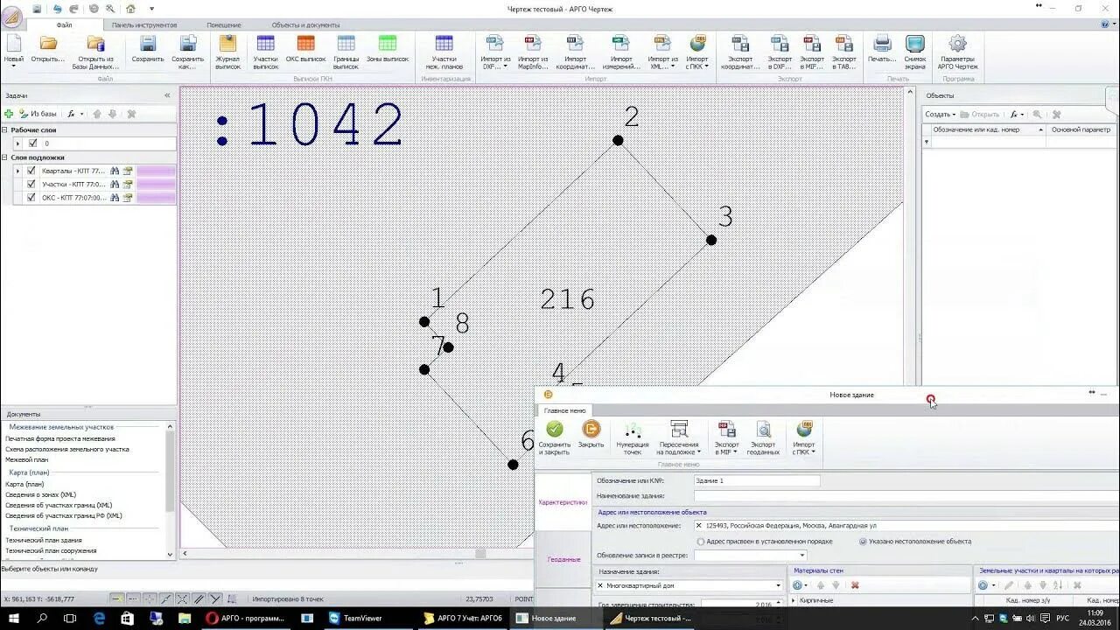Open Журнал выписок
Image resolution: width=1120 pixels, height=630 pixels.
[227, 51]
